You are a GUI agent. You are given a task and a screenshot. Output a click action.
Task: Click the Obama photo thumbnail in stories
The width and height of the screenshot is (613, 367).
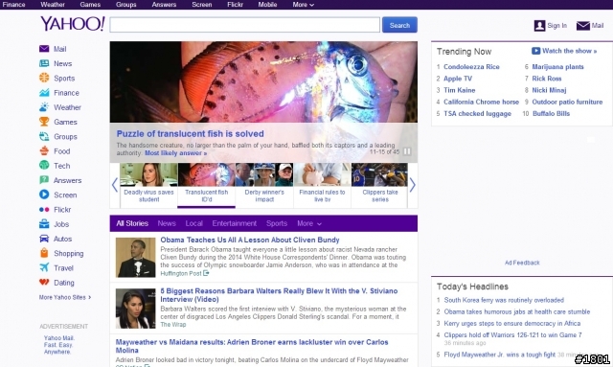click(135, 258)
